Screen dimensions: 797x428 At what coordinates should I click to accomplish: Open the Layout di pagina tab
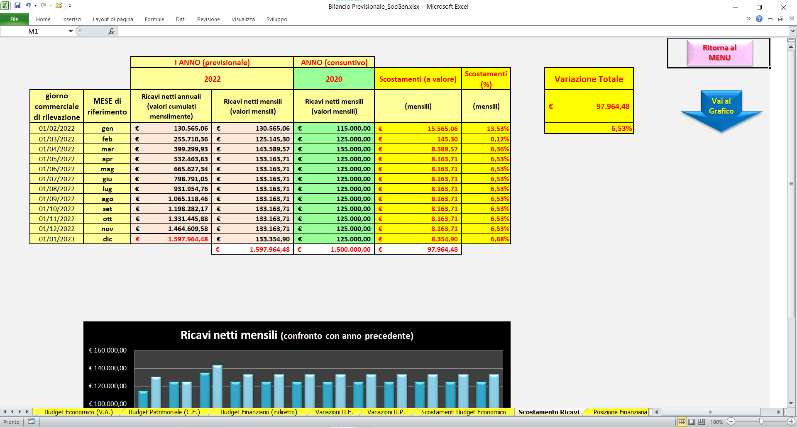click(113, 19)
